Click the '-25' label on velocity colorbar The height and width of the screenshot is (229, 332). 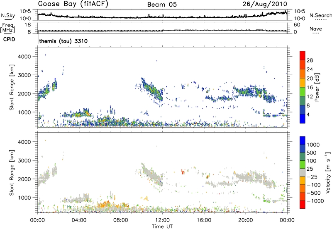pos(312,177)
